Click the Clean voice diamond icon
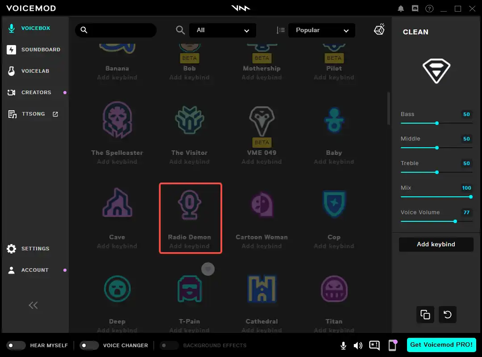Viewport: 482px width, 357px height. tap(436, 71)
